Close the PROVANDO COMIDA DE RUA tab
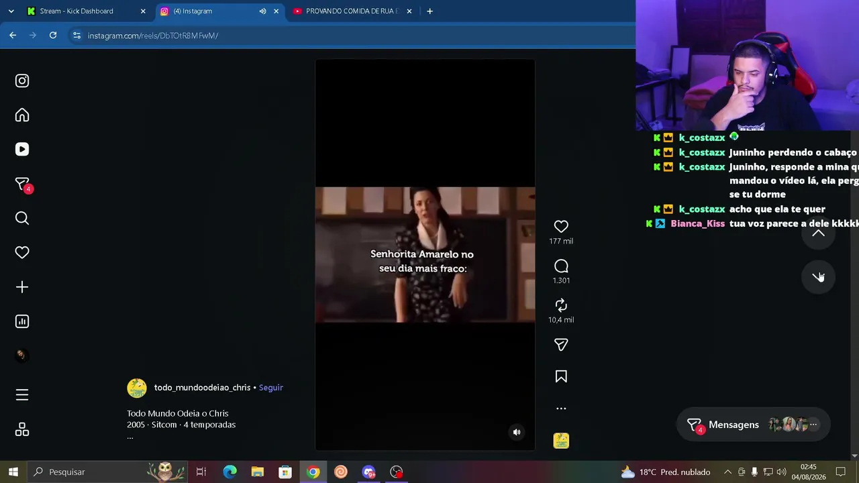 pyautogui.click(x=409, y=11)
